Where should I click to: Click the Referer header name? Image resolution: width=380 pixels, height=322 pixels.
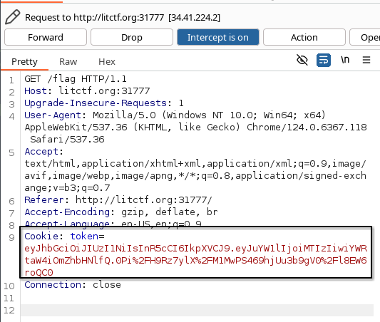click(44, 200)
